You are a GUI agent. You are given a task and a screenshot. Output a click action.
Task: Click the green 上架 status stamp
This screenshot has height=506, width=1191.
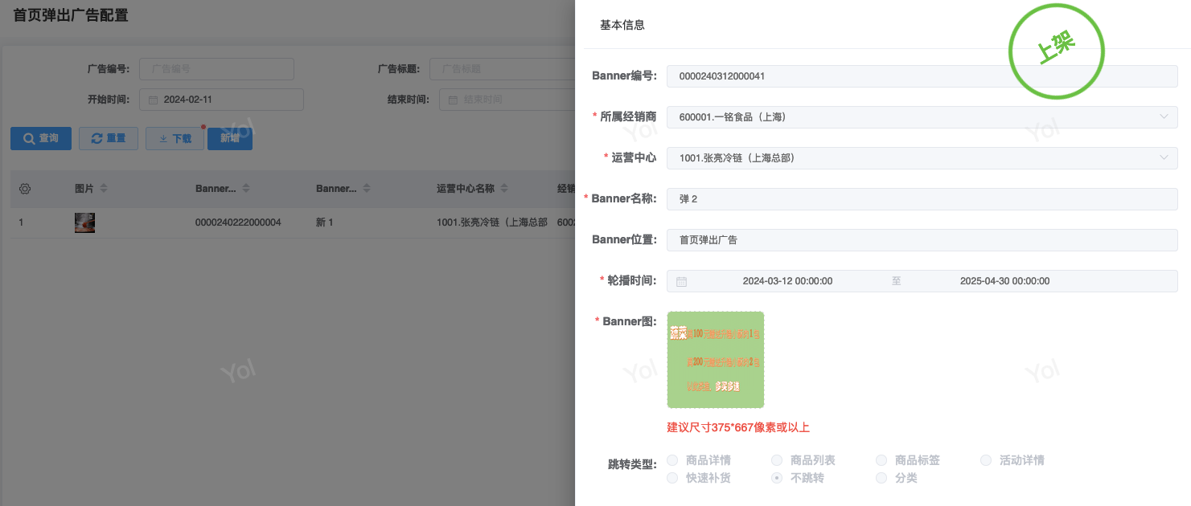point(1057,51)
